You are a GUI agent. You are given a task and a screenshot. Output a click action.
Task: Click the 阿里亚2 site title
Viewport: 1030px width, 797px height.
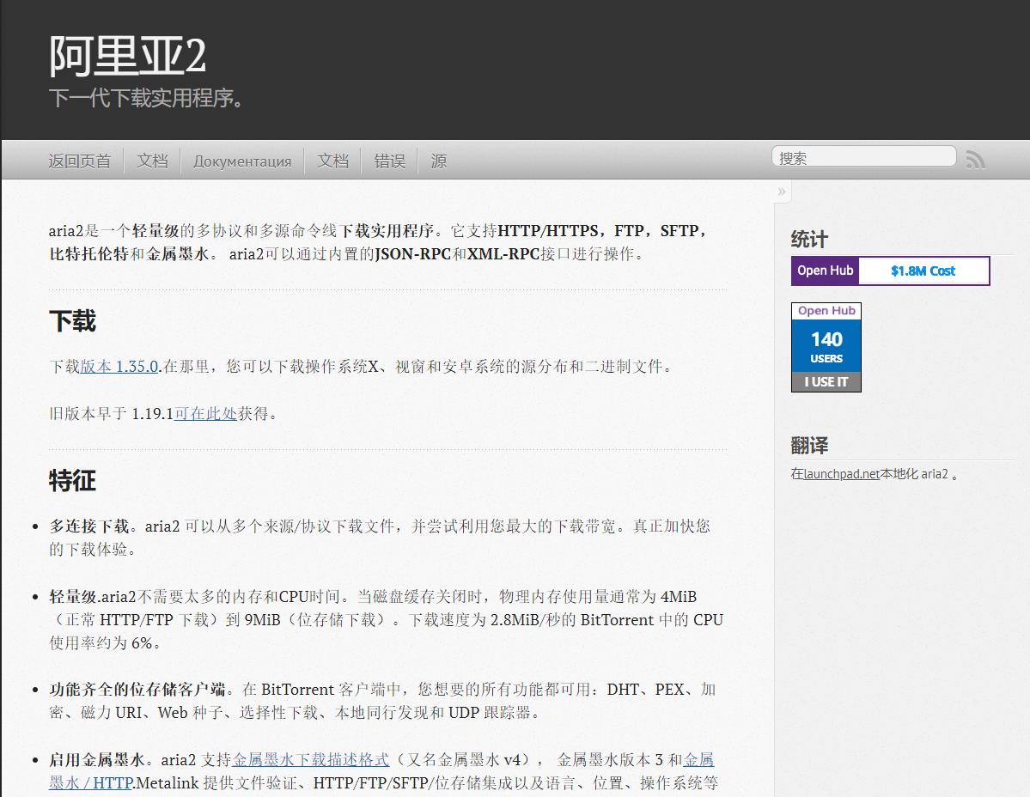click(x=125, y=56)
